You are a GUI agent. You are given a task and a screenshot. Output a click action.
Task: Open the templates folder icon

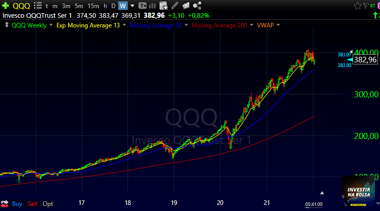tap(186, 6)
